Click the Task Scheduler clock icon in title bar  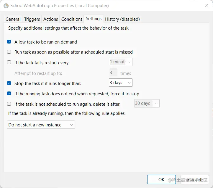[x=6, y=6]
